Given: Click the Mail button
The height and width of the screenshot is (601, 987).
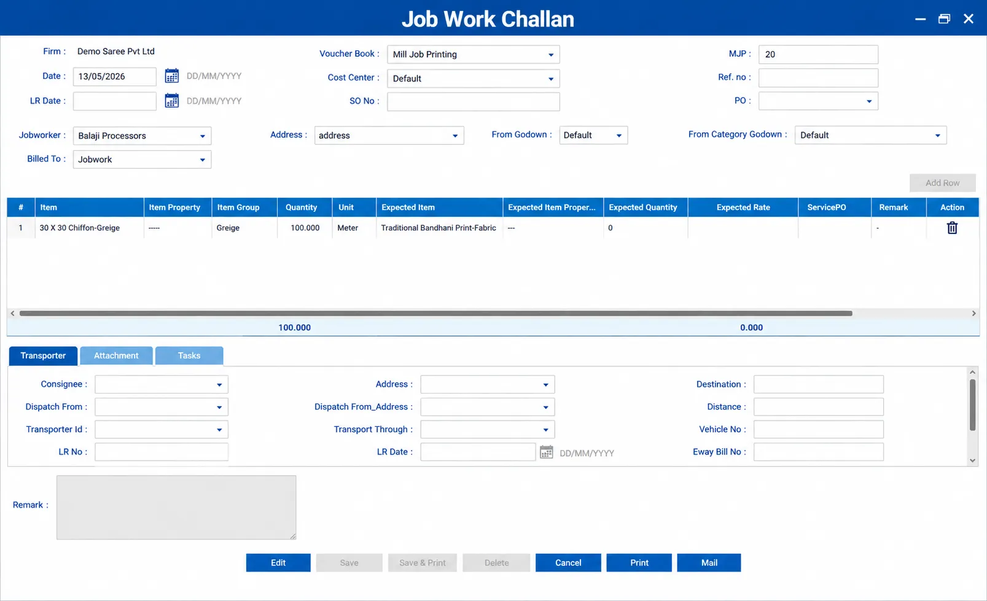Looking at the screenshot, I should pyautogui.click(x=709, y=563).
